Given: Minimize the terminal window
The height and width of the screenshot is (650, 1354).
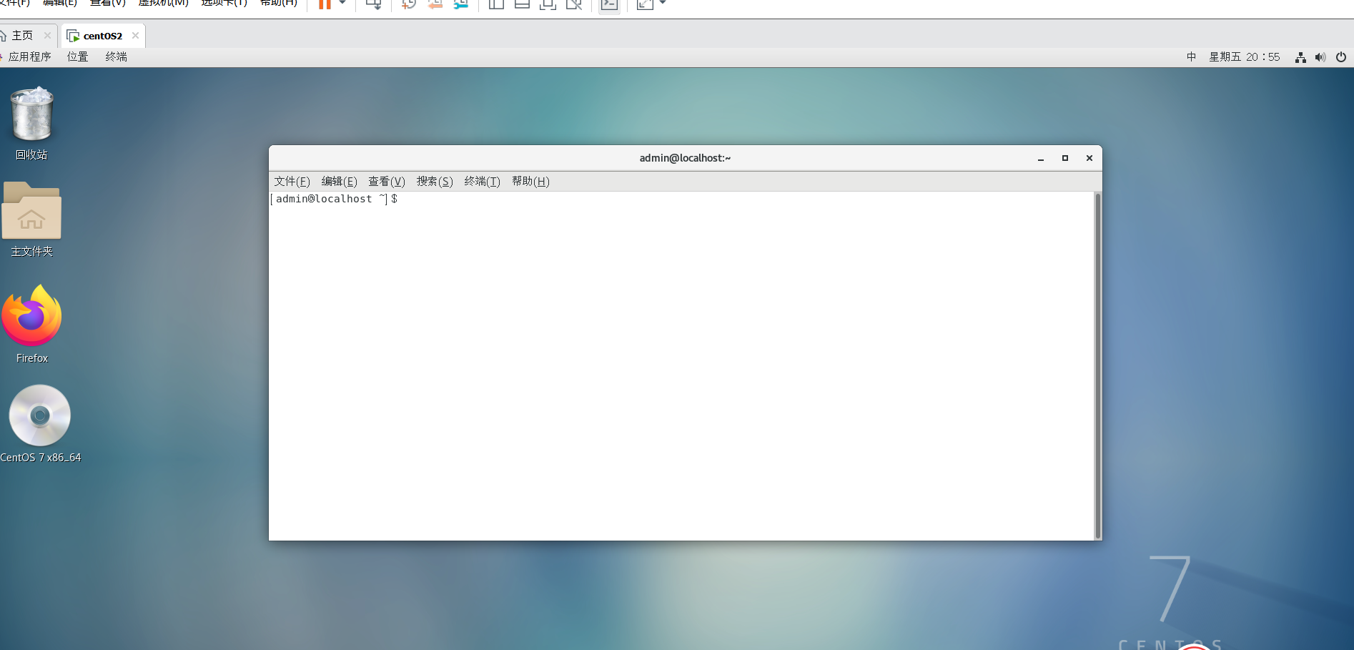Looking at the screenshot, I should pos(1041,158).
